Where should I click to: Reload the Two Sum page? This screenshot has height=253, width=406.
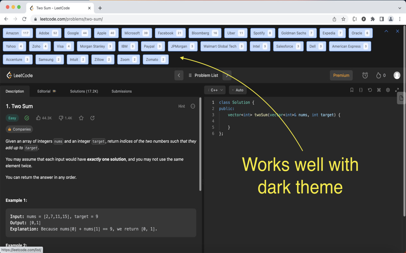24,19
